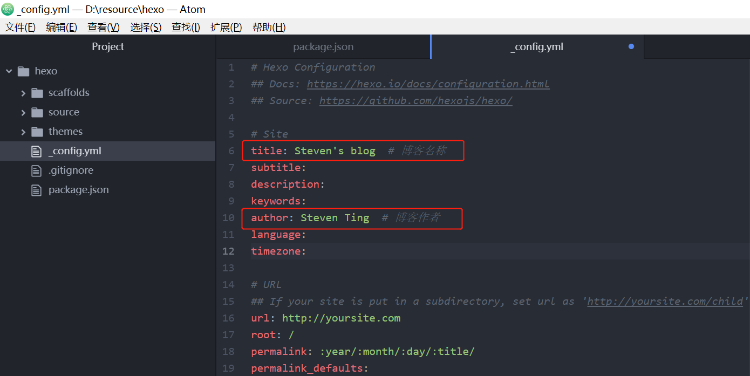
Task: Expand the themes folder chevron
Action: click(23, 132)
